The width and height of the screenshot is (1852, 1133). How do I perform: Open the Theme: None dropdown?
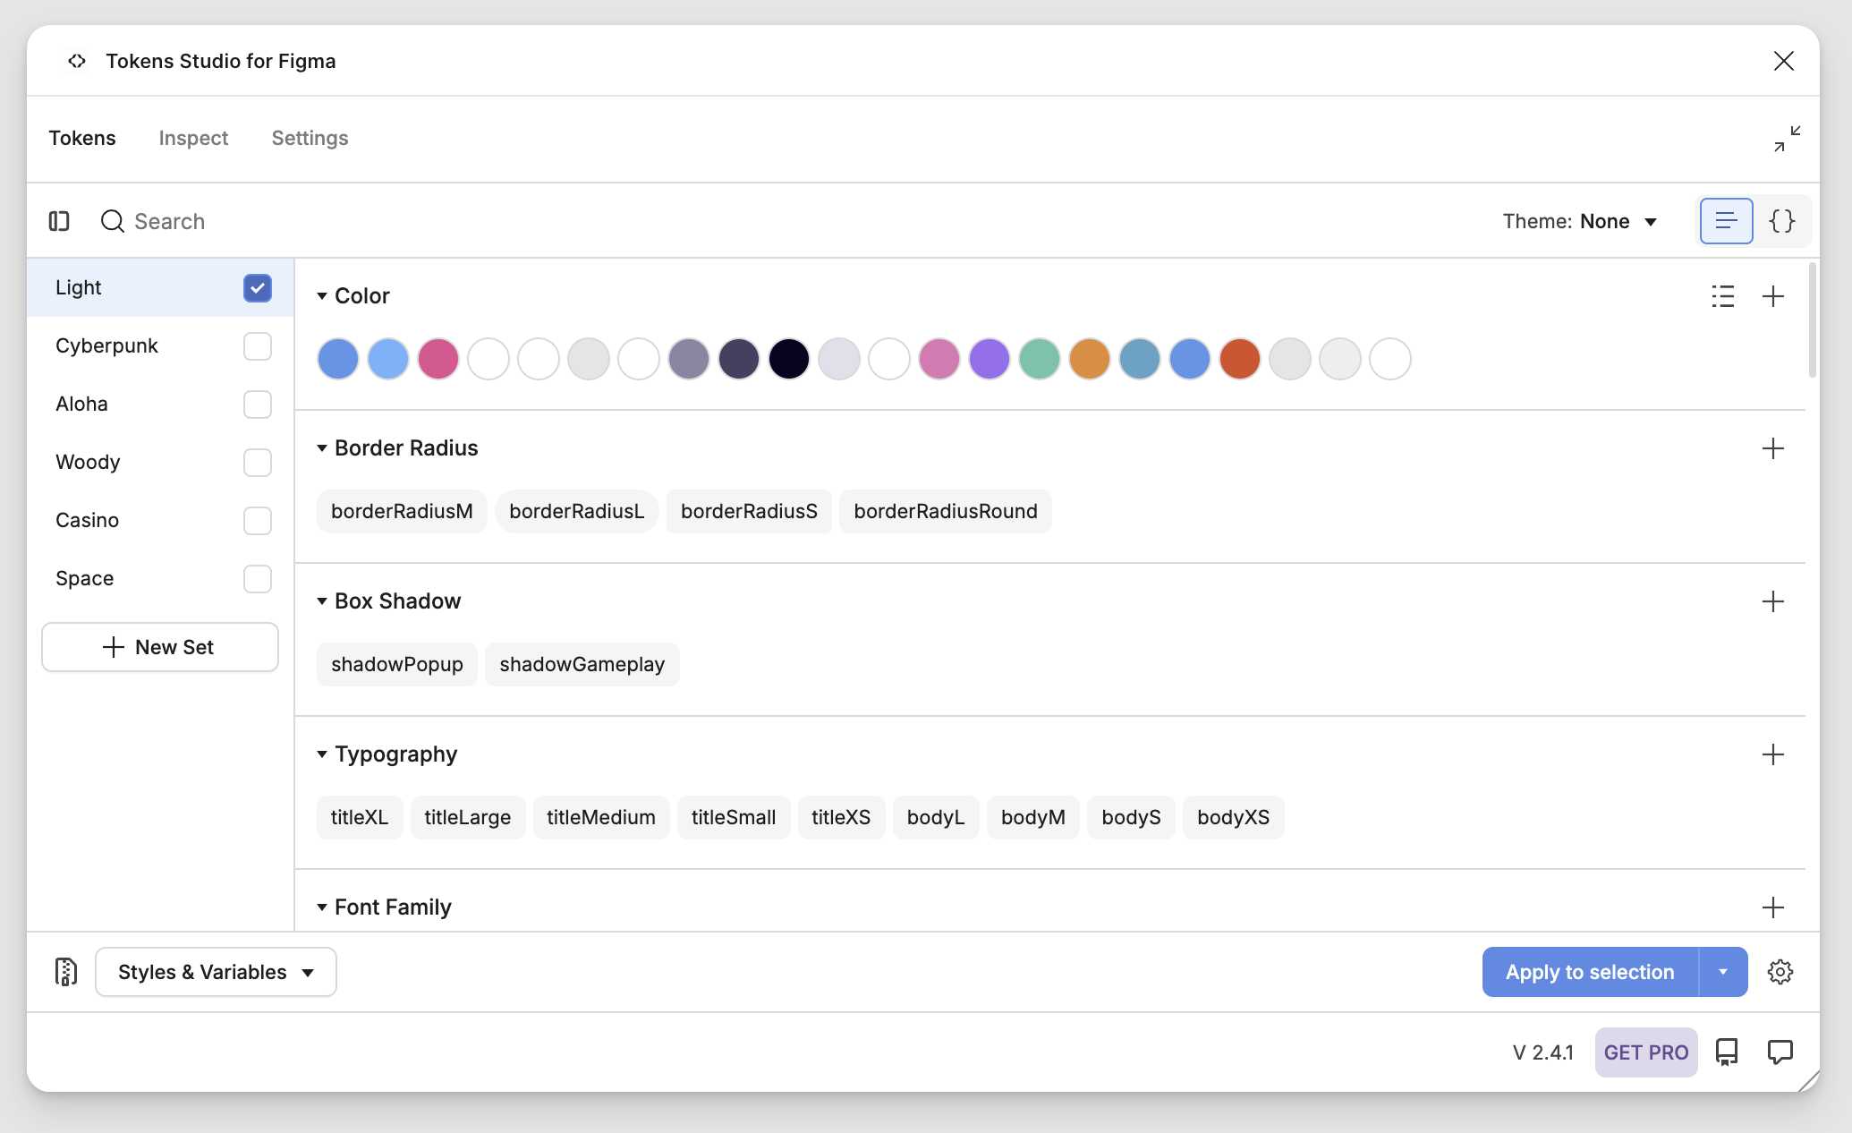pos(1580,221)
